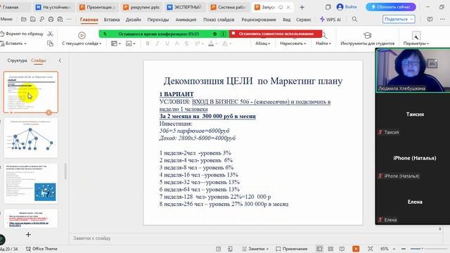
Task: Switch to Slide Sorter view
Action: [330, 249]
